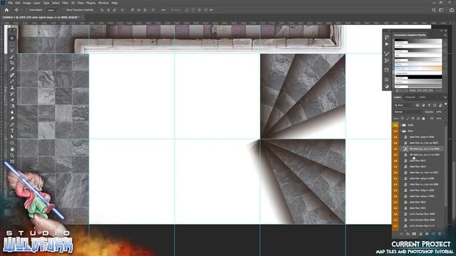Click the scissors icon beside Chameleon palette

pyautogui.click(x=386, y=60)
